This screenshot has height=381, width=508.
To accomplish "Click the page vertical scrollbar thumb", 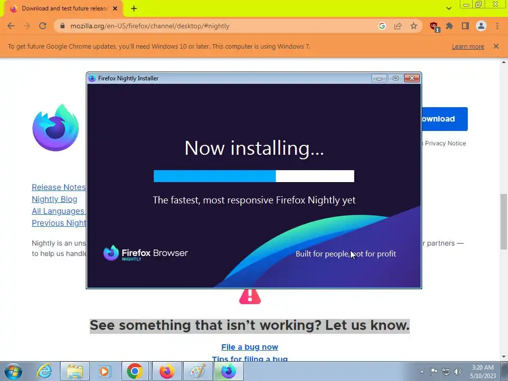I will pyautogui.click(x=504, y=222).
